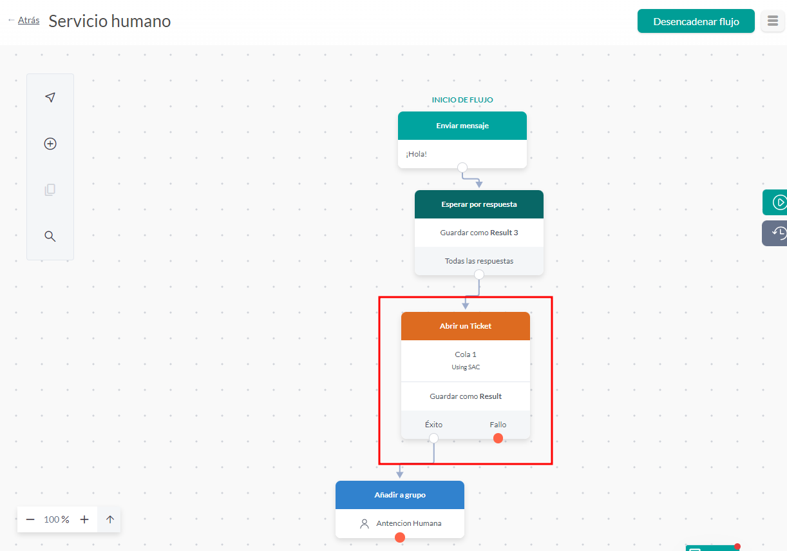Open the hamburger menu at top right
The image size is (787, 551).
point(772,21)
